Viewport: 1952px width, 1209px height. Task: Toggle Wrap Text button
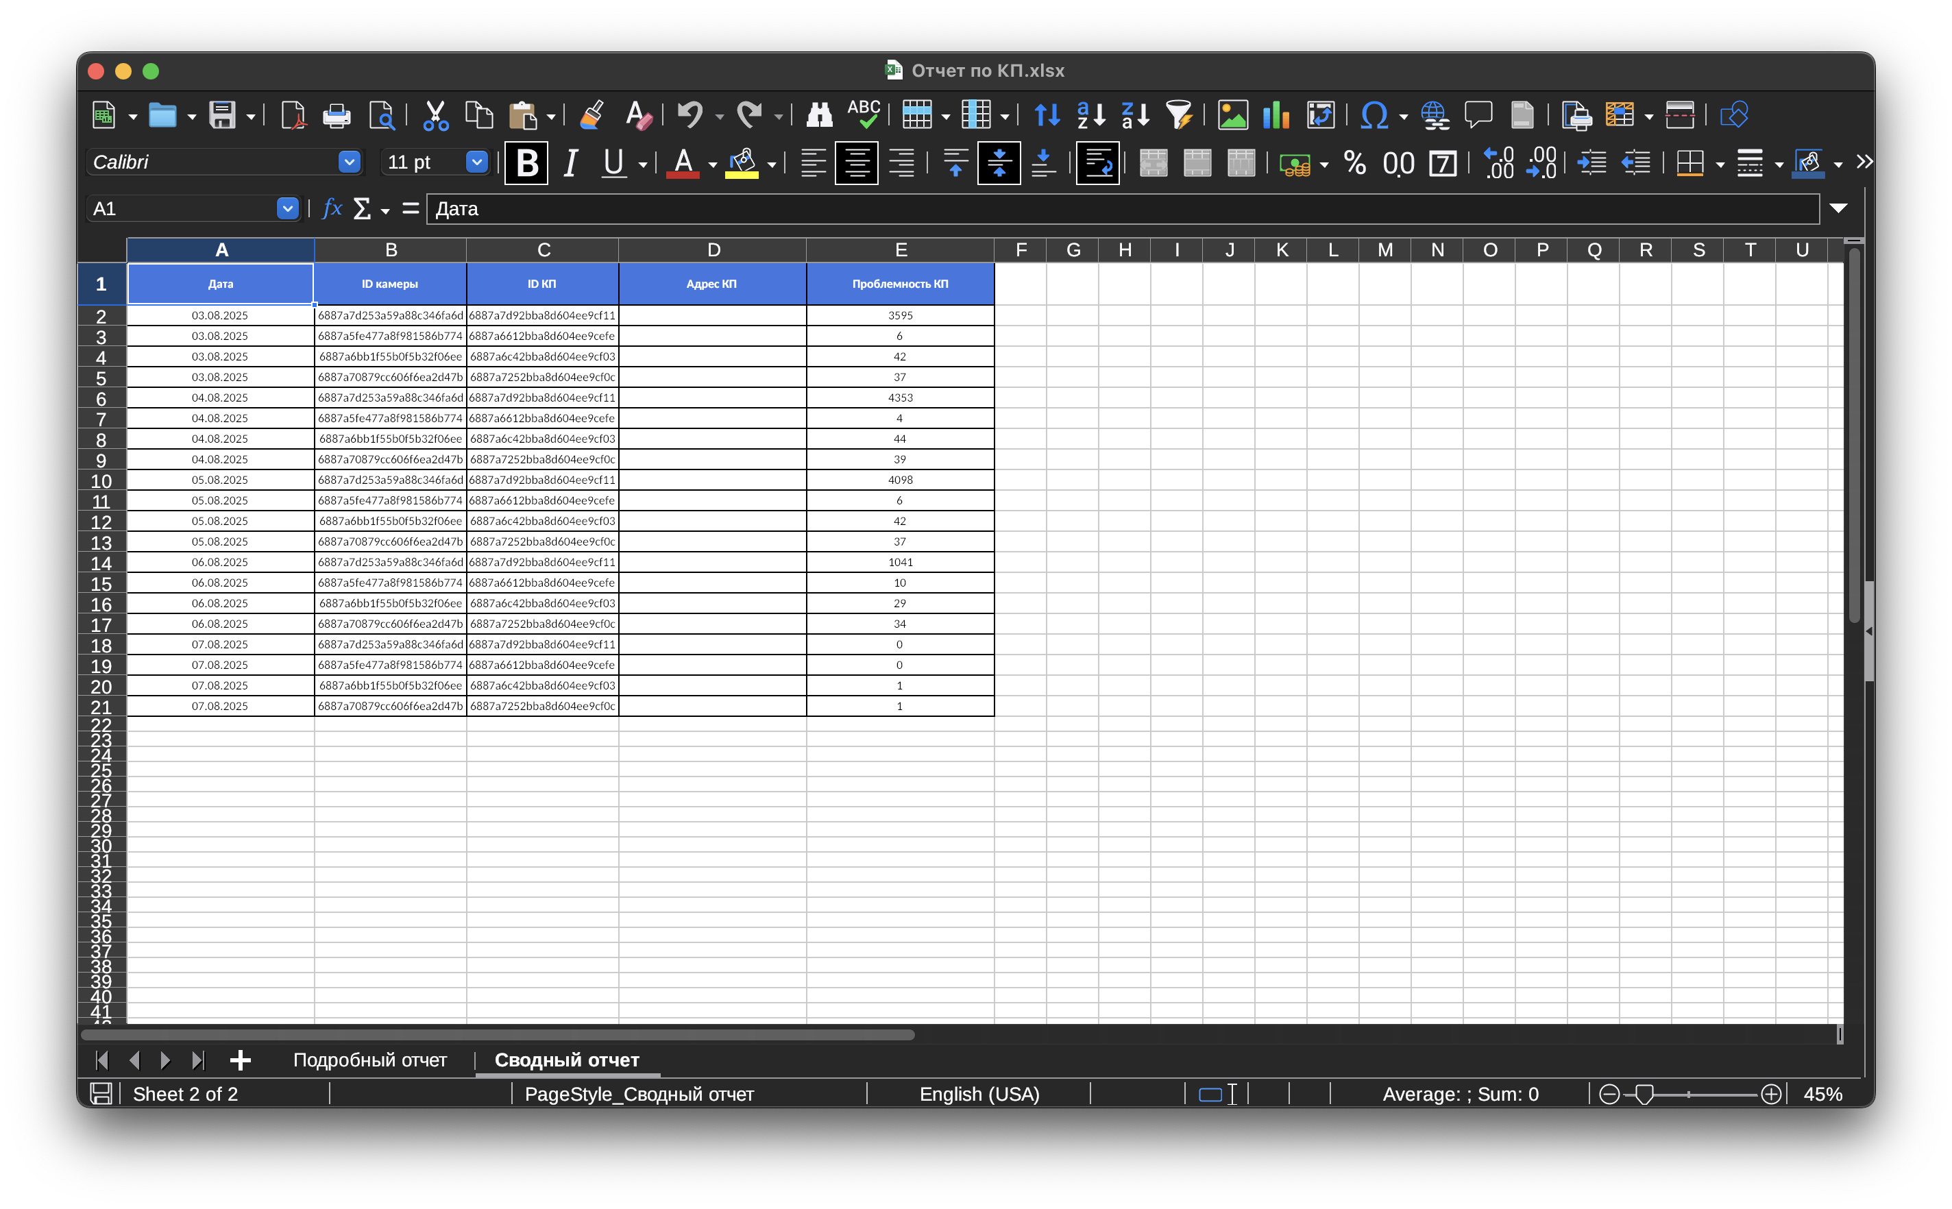tap(1097, 163)
